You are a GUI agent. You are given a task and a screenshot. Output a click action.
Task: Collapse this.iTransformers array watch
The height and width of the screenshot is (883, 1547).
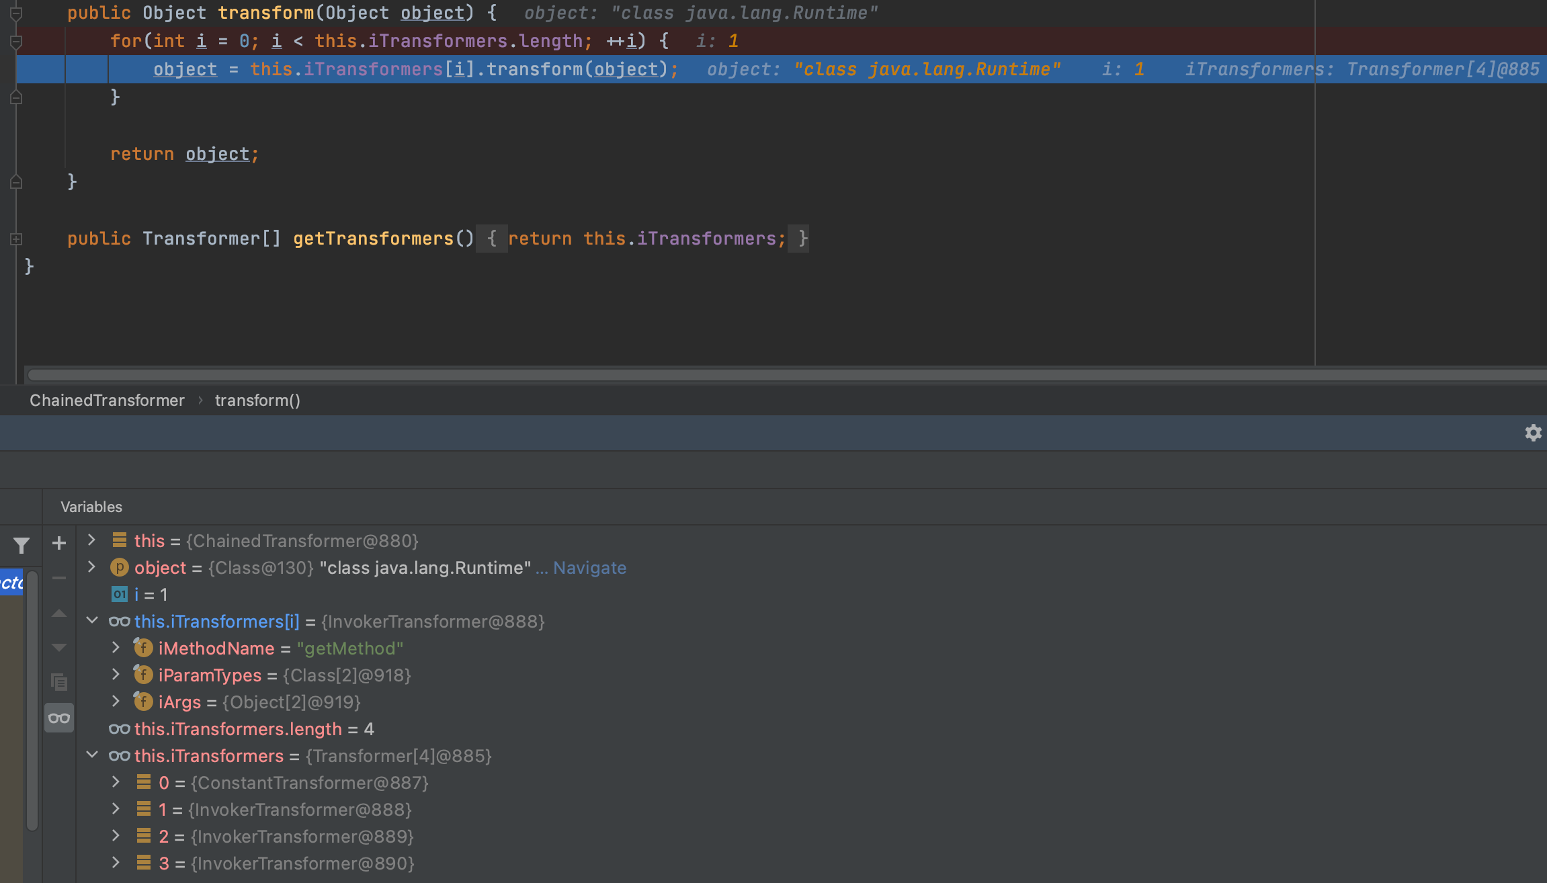click(x=92, y=755)
